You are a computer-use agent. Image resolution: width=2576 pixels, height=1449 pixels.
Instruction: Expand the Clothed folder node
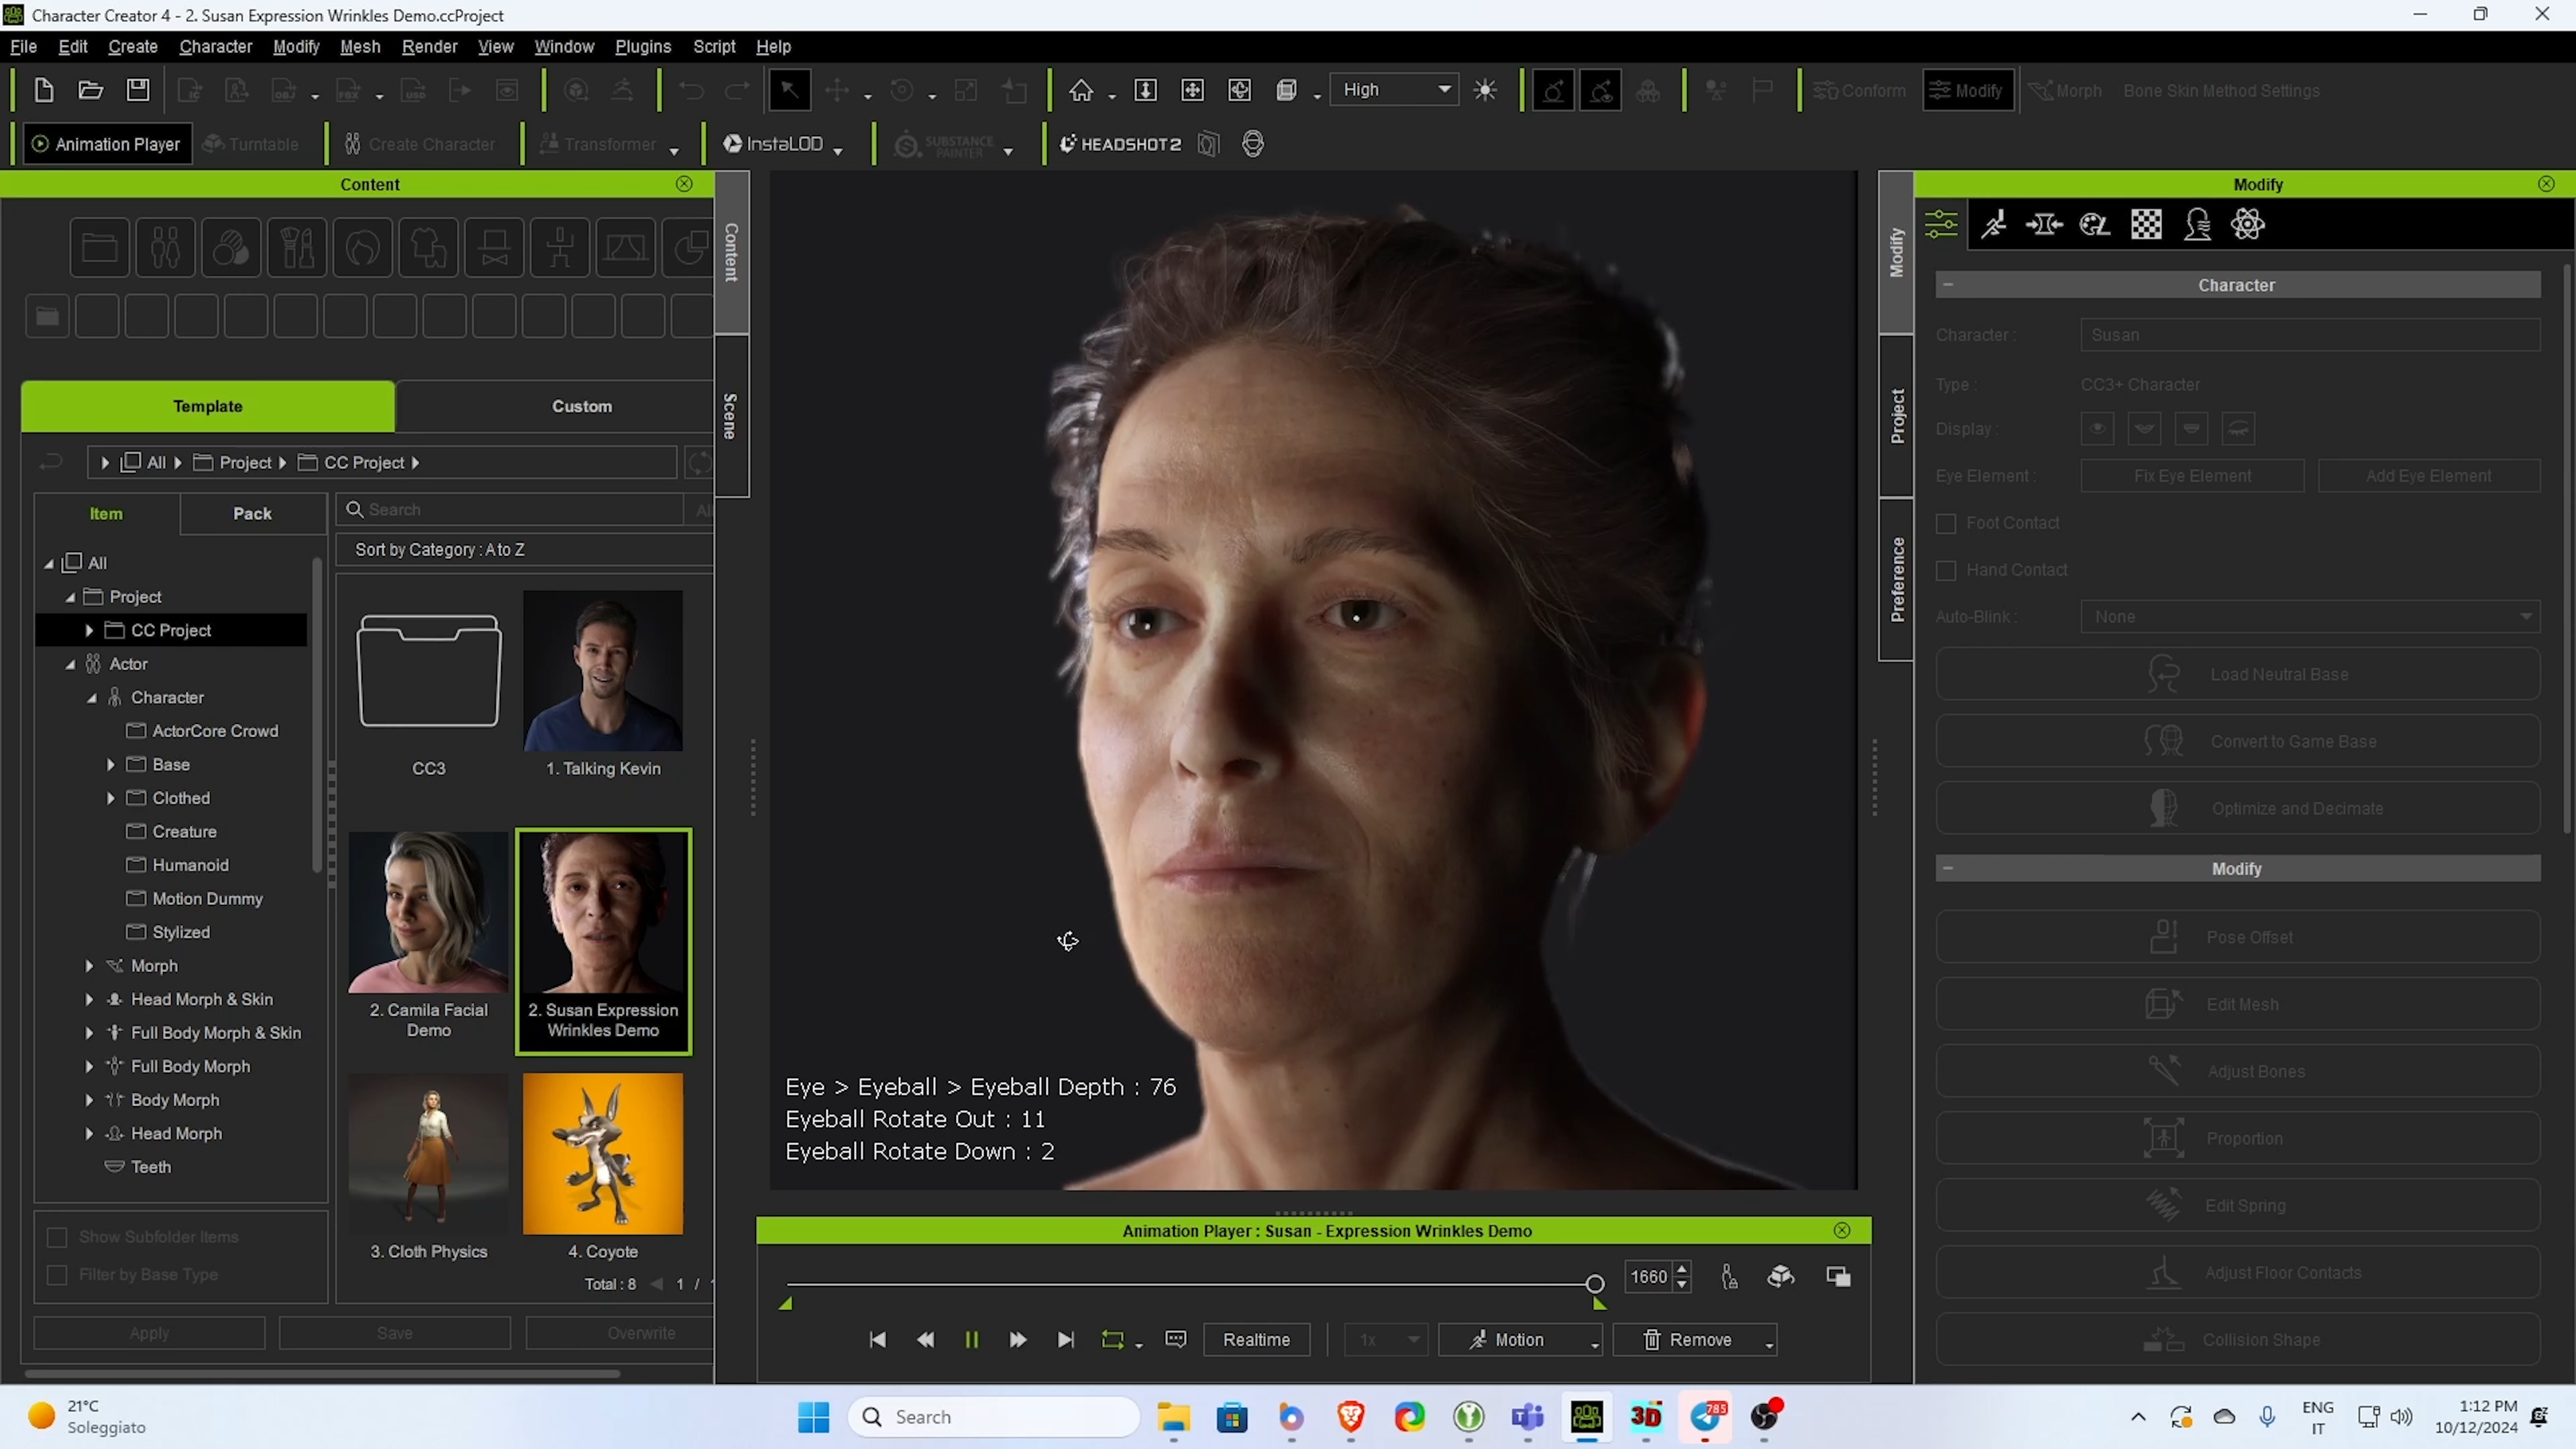111,798
